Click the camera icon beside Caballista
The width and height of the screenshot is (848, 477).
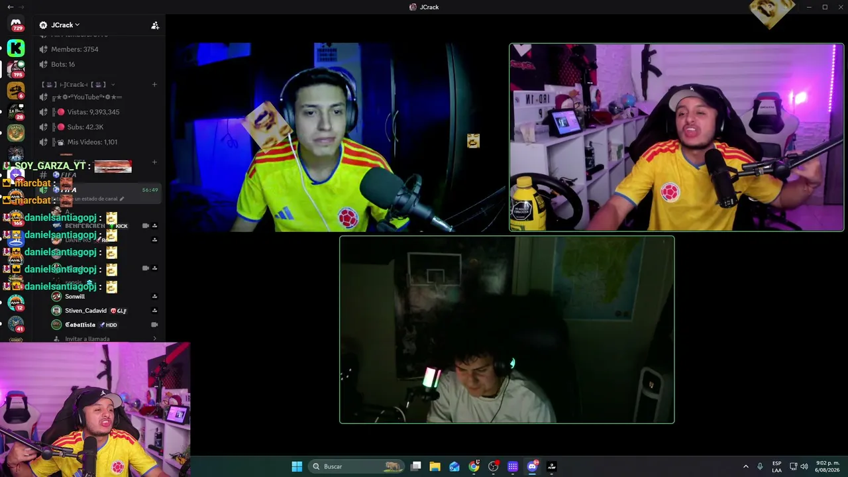154,325
